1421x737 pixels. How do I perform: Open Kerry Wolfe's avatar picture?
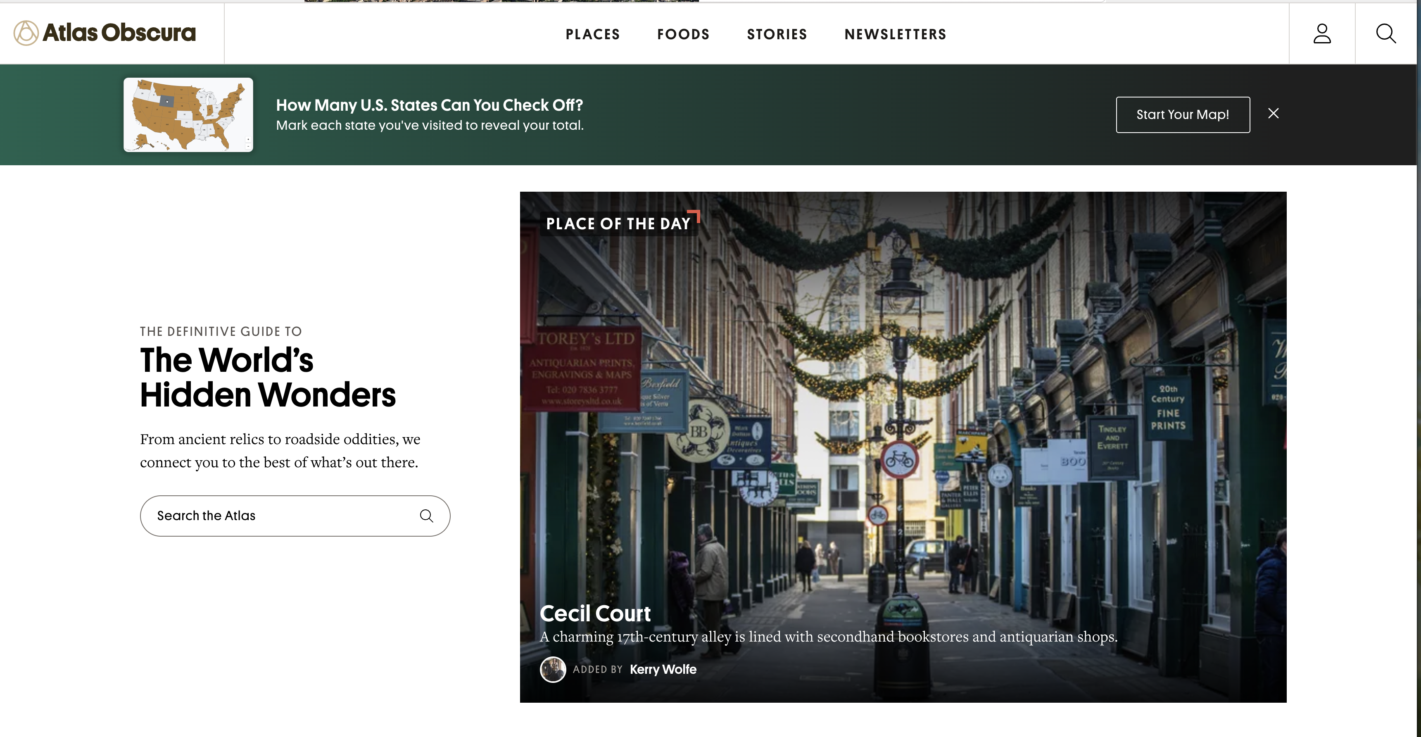(553, 670)
